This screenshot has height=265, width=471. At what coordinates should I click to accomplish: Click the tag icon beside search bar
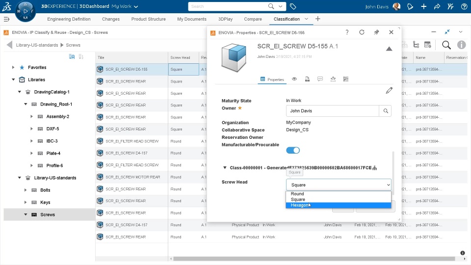(293, 7)
